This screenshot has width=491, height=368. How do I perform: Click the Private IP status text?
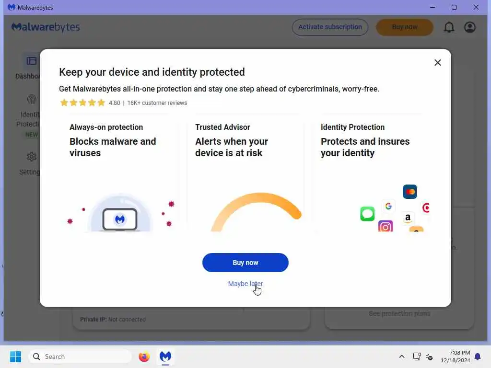tap(113, 320)
